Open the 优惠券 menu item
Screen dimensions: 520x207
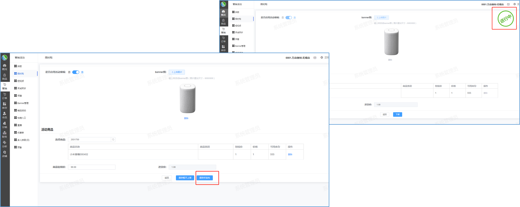[x=21, y=133]
